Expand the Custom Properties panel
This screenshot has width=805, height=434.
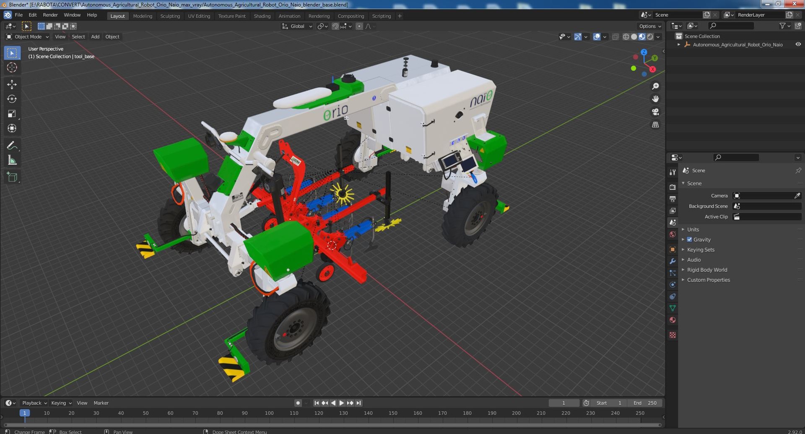click(x=708, y=280)
